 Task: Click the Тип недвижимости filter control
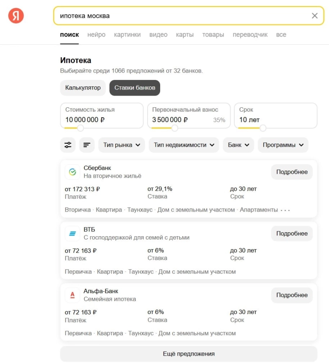tap(184, 145)
